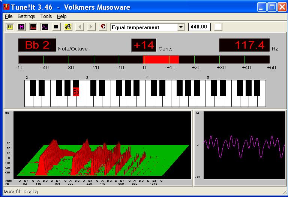The width and height of the screenshot is (288, 197).
Task: Toggle the red spectrum display icon
Action: (x=33, y=27)
